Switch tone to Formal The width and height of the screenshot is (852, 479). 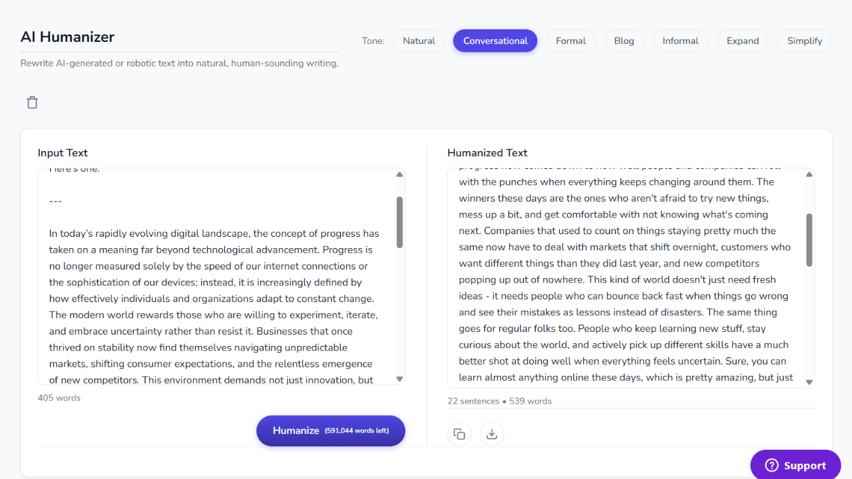(570, 41)
